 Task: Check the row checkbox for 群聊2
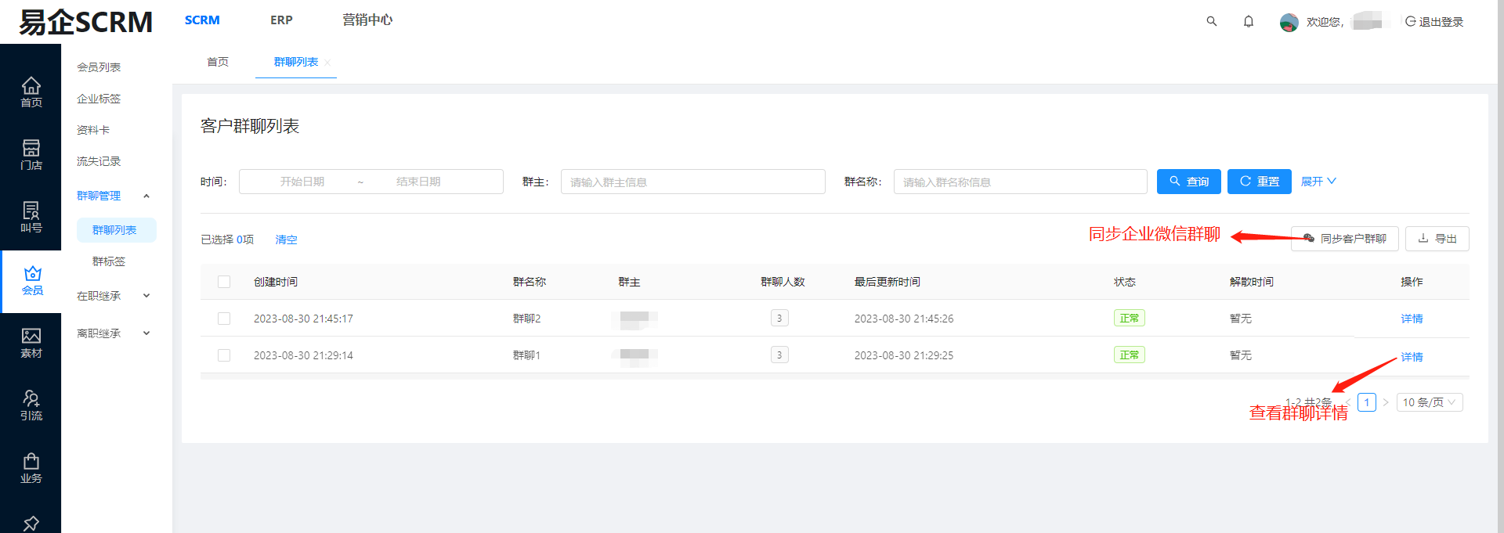[x=224, y=319]
